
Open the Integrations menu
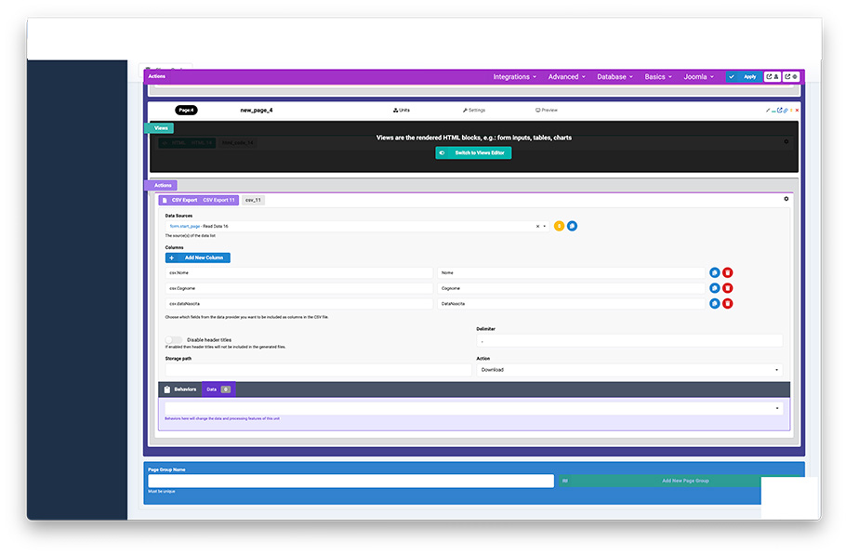[514, 77]
